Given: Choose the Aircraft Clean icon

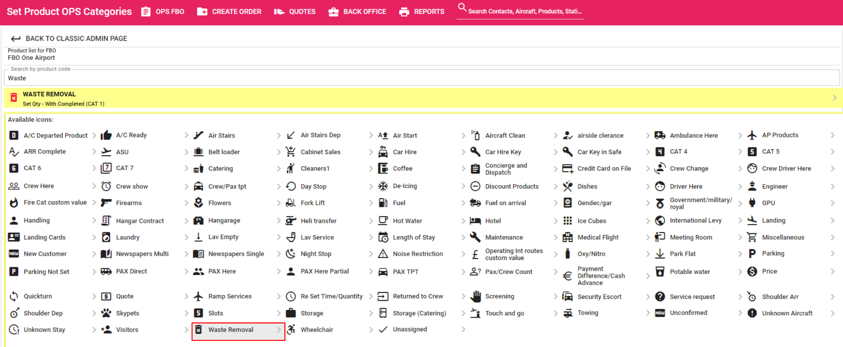Looking at the screenshot, I should click(475, 135).
